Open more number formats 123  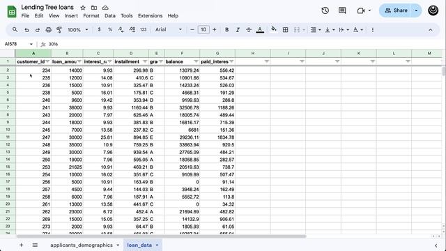[144, 29]
